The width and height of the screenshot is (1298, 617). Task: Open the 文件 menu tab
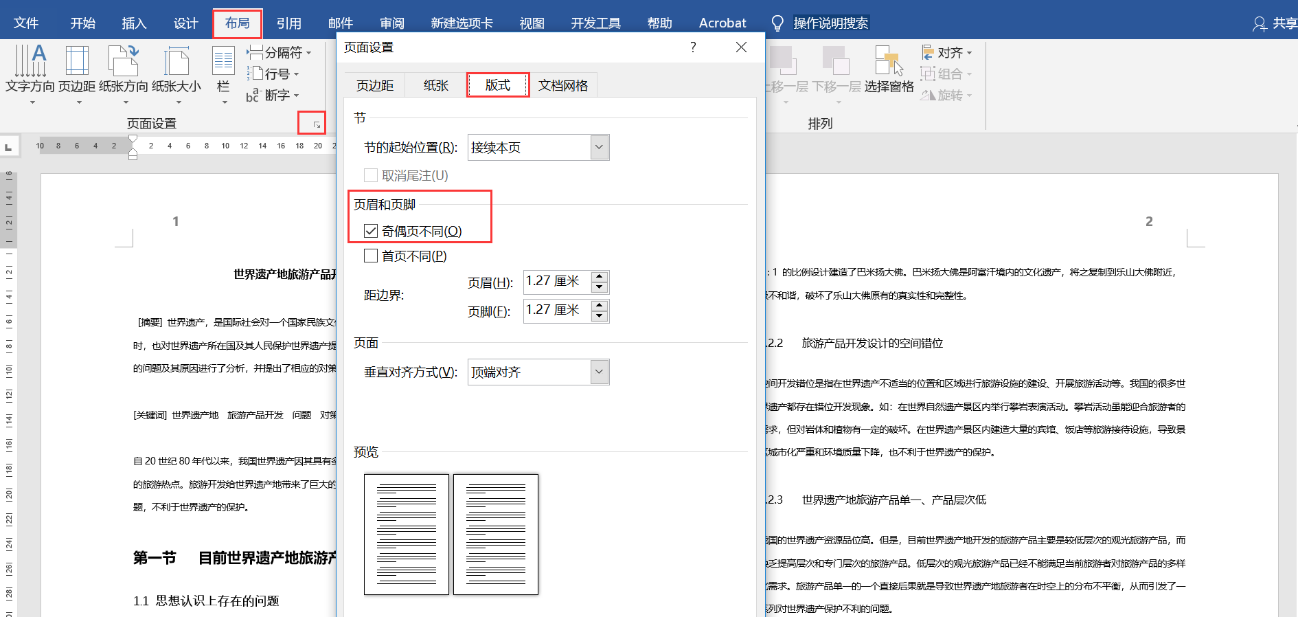tap(26, 23)
